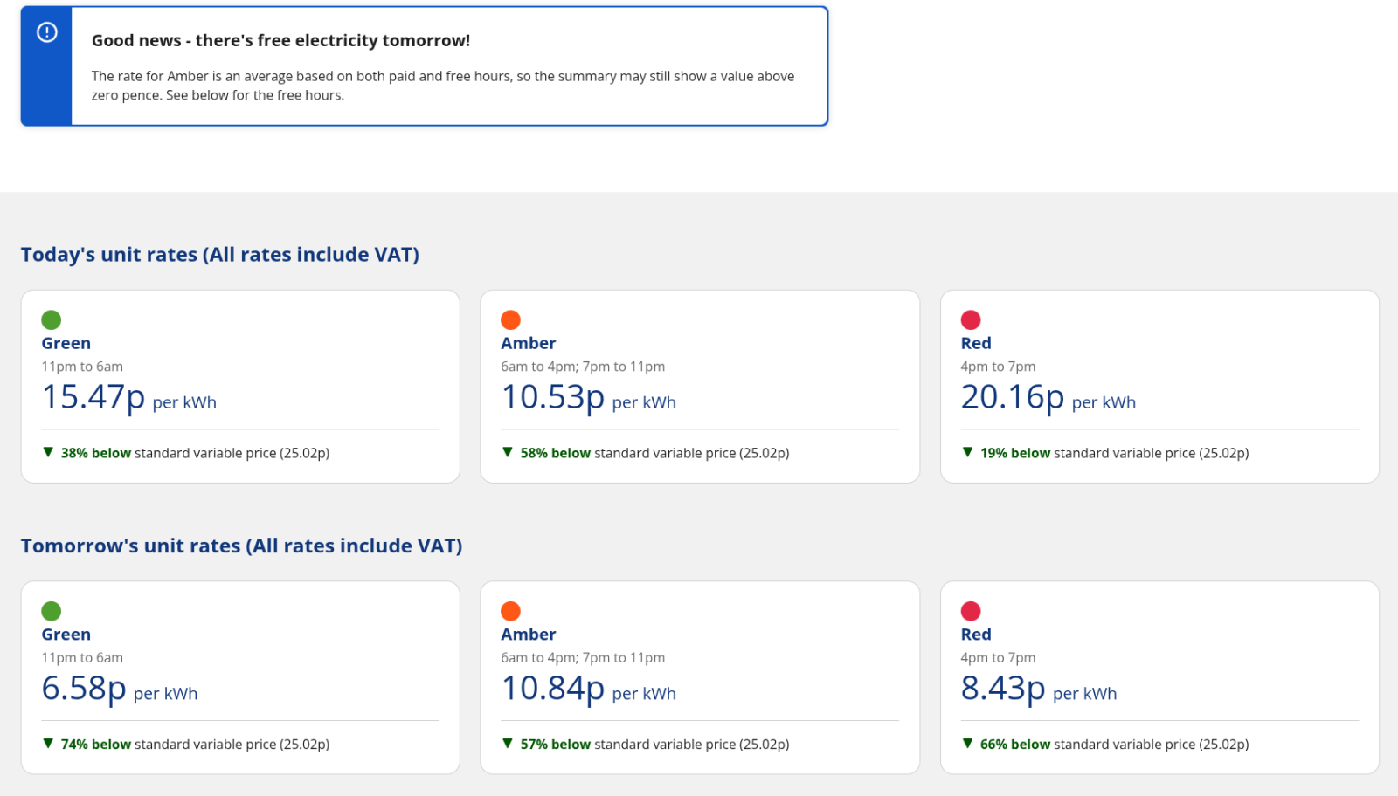Click the "Tomorrow's unit rates" heading
This screenshot has width=1398, height=796.
(x=241, y=546)
